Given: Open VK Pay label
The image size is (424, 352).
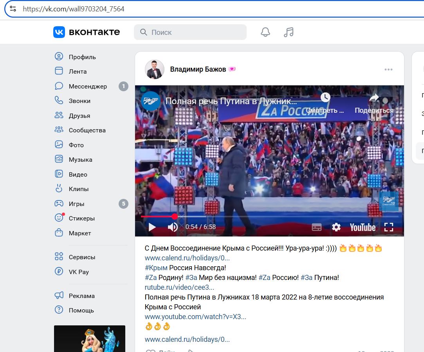Looking at the screenshot, I should coord(79,272).
